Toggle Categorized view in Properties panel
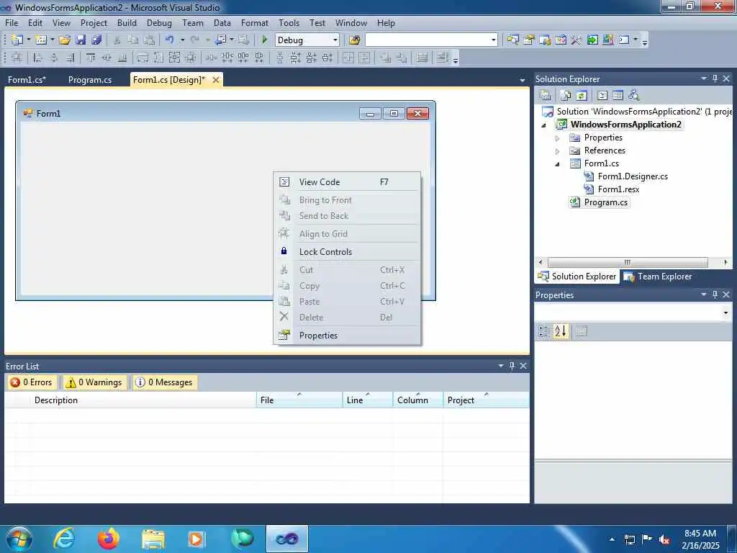 [x=544, y=331]
